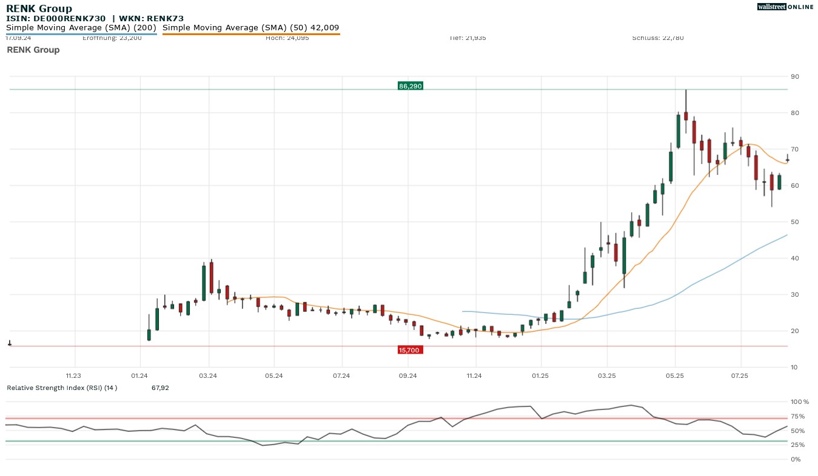The height and width of the screenshot is (476, 818).
Task: Click the 40 price axis label
Action: pyautogui.click(x=795, y=258)
